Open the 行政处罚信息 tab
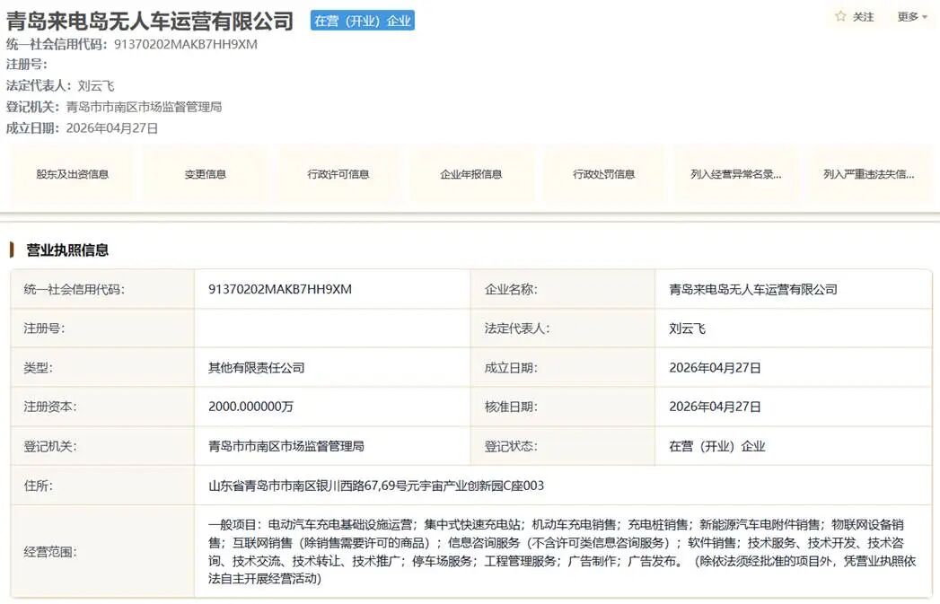The image size is (940, 604). point(604,174)
